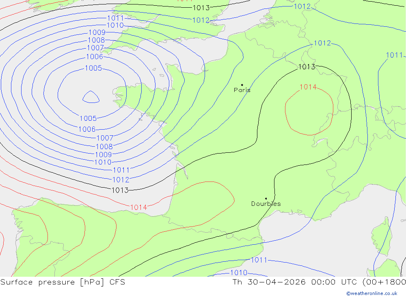406x297 pixels.
Task: Click the Dourbies location dot marker
Action: 266,199
